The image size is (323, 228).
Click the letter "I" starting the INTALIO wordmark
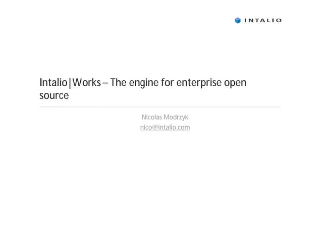[x=246, y=21]
